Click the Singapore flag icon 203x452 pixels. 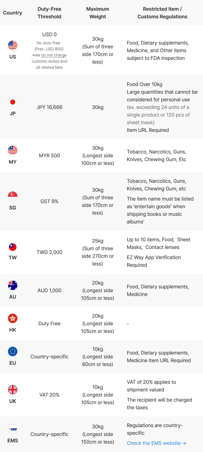coord(13,196)
